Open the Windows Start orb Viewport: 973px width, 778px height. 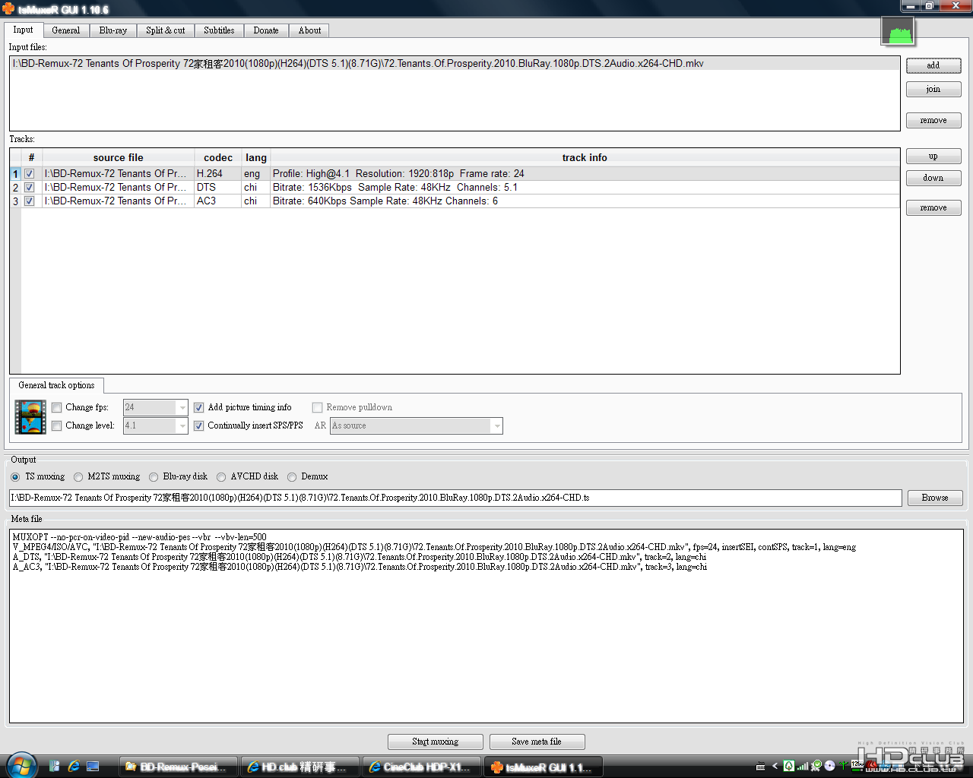click(x=21, y=765)
